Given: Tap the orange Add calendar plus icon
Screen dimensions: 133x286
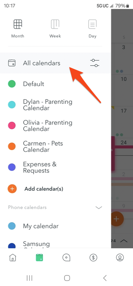Looking at the screenshot, I should pyautogui.click(x=12, y=189).
